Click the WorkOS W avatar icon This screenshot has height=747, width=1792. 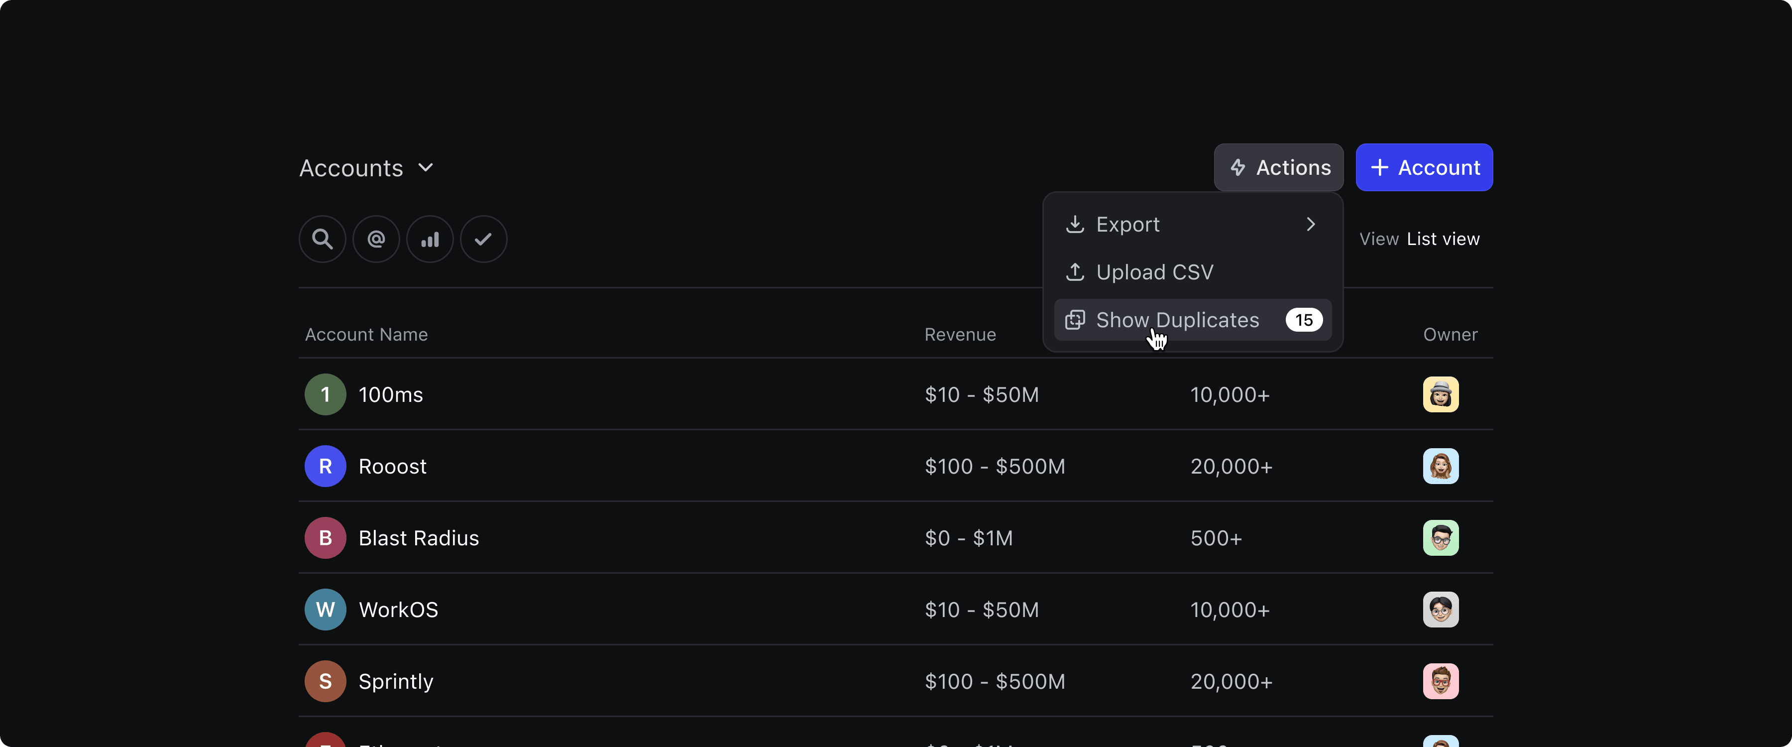click(325, 610)
